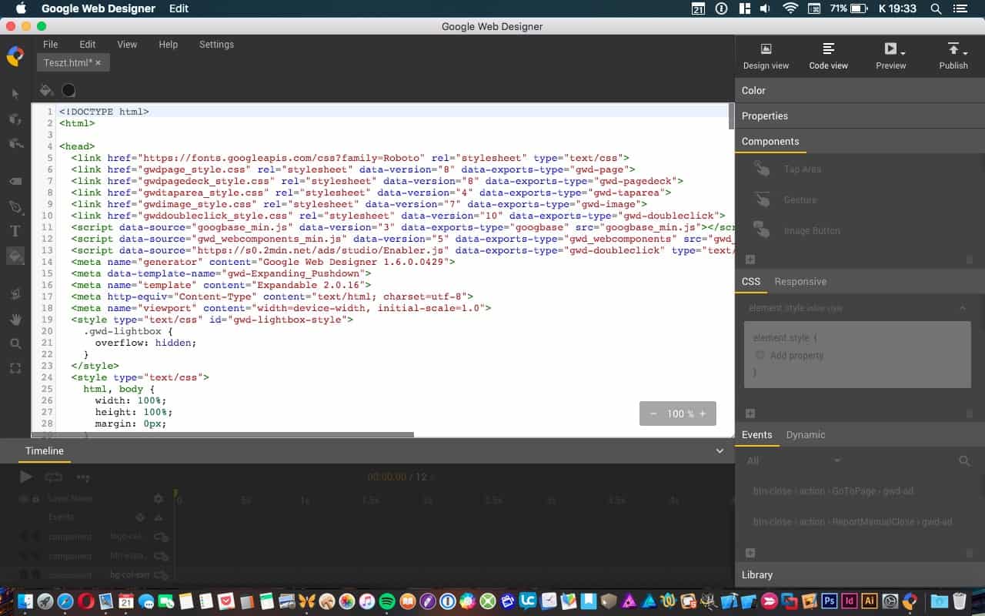The image size is (985, 616).
Task: Collapse the element.style rule chevron
Action: click(962, 308)
